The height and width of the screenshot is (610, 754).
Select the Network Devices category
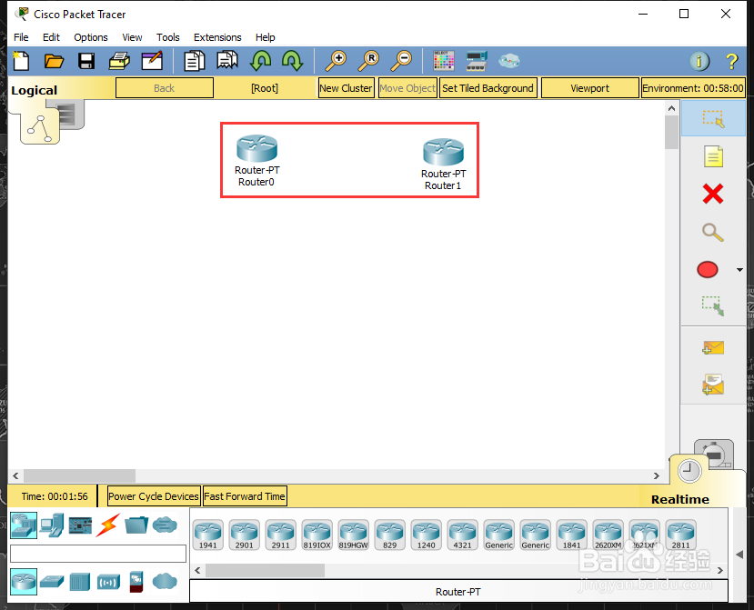click(24, 525)
